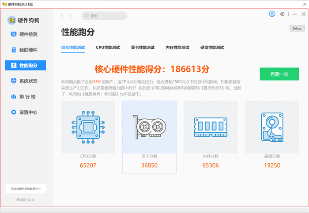The image size is (309, 213).
Task: Click the magnifier icon in search box
Action: pyautogui.click(x=87, y=16)
